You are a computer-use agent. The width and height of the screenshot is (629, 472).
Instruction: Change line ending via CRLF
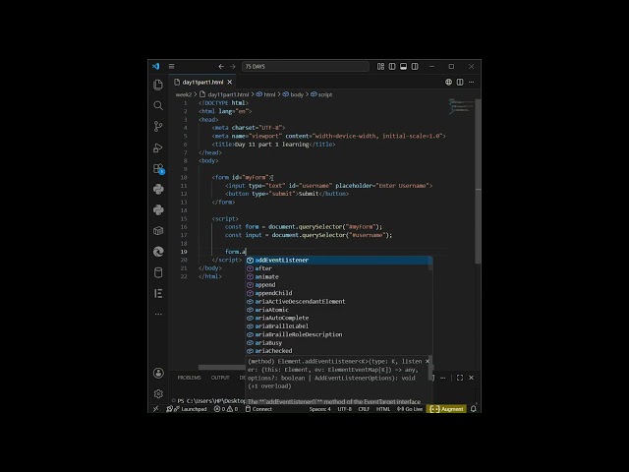364,409
